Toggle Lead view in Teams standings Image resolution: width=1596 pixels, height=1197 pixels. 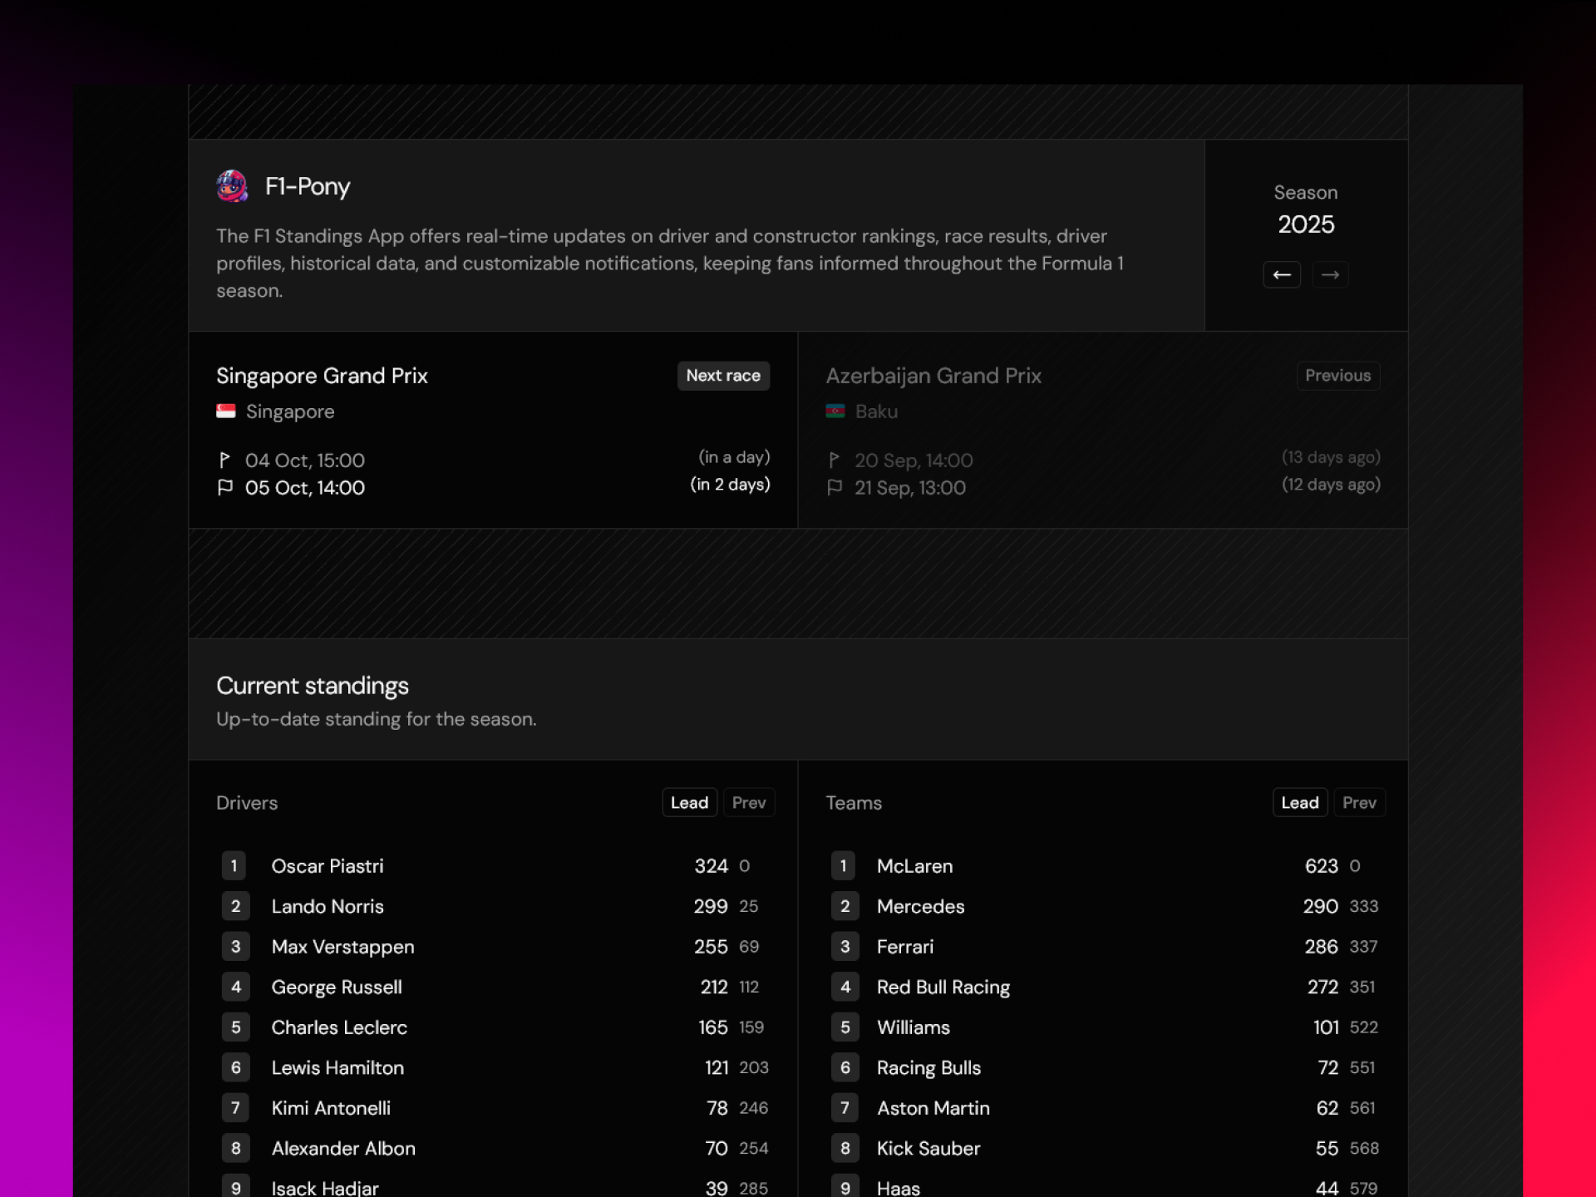pos(1300,803)
